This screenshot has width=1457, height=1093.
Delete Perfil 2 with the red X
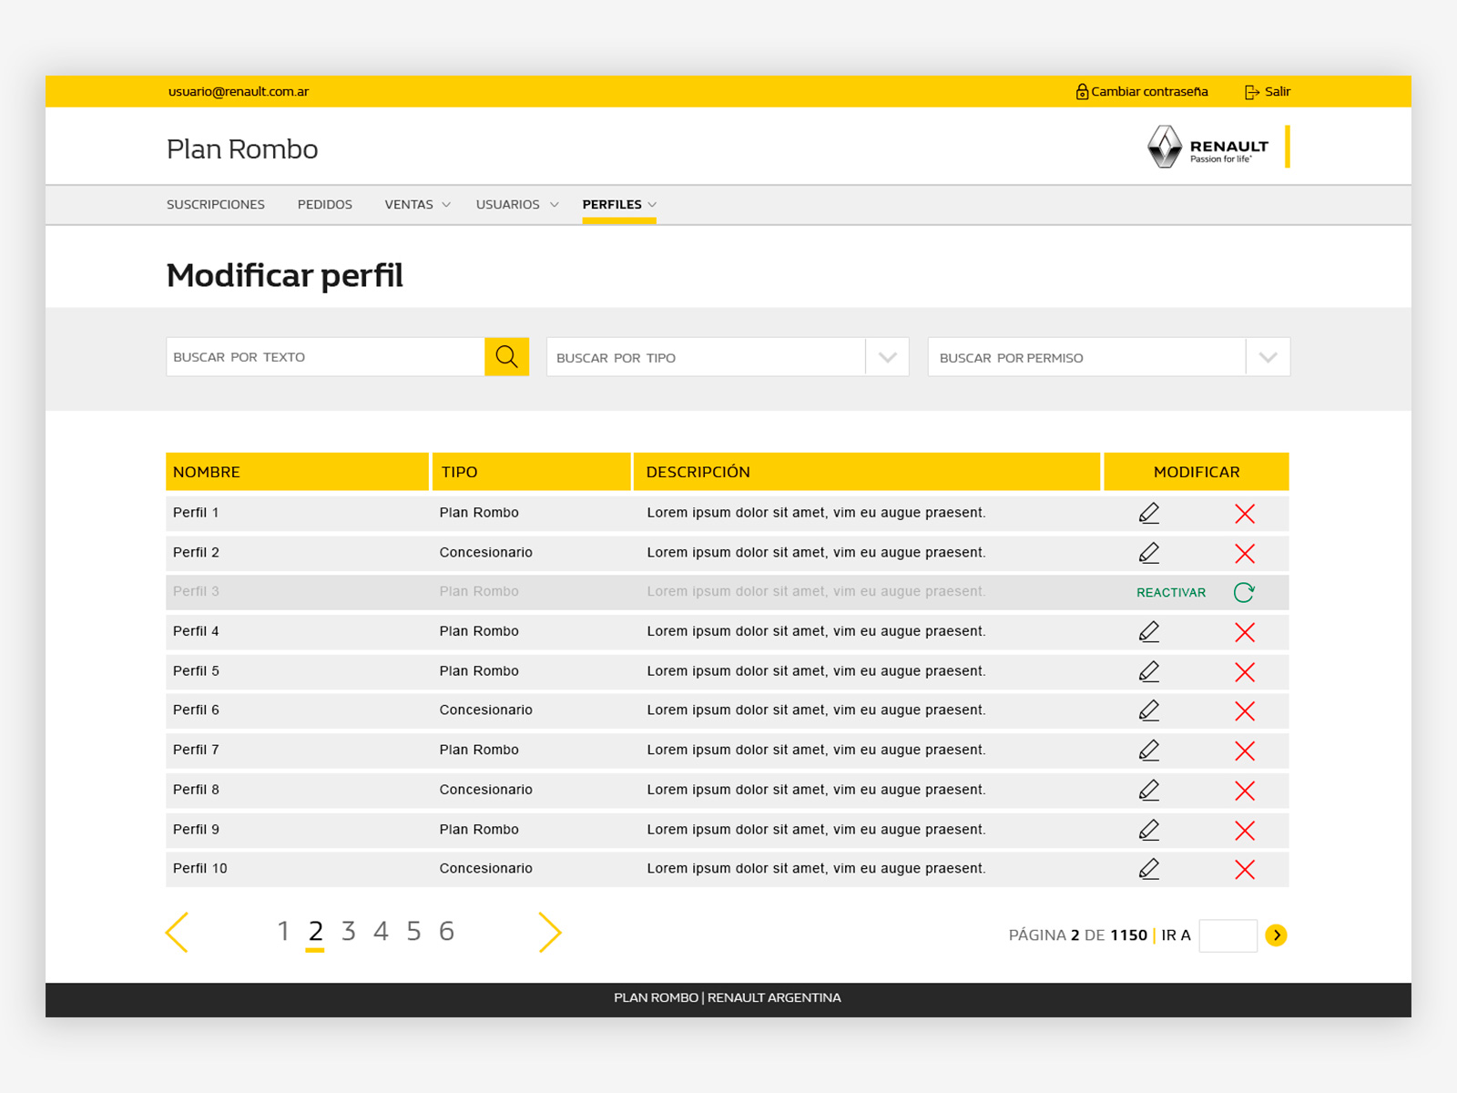coord(1245,553)
